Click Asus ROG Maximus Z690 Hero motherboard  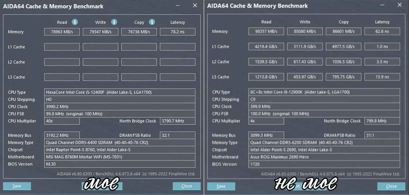pyautogui.click(x=324, y=157)
